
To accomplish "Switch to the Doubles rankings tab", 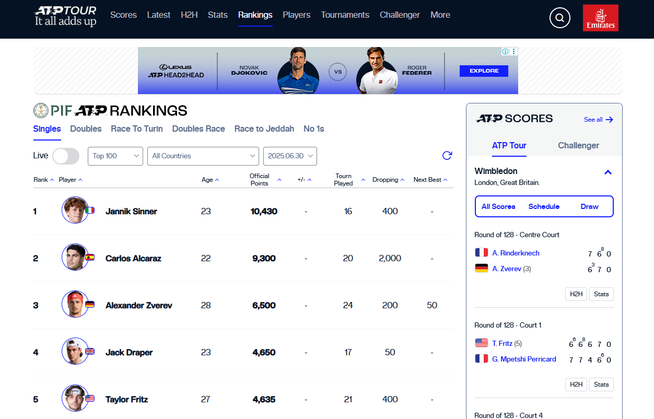I will point(86,129).
